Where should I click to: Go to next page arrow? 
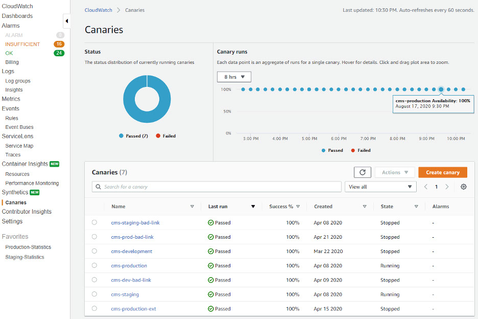pos(447,187)
